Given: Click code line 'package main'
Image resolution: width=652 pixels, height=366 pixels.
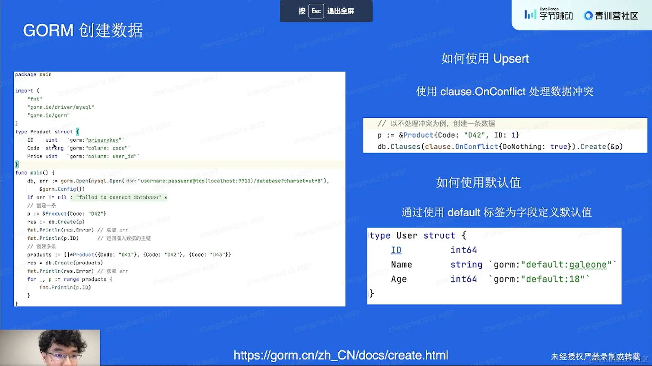Looking at the screenshot, I should [x=33, y=74].
